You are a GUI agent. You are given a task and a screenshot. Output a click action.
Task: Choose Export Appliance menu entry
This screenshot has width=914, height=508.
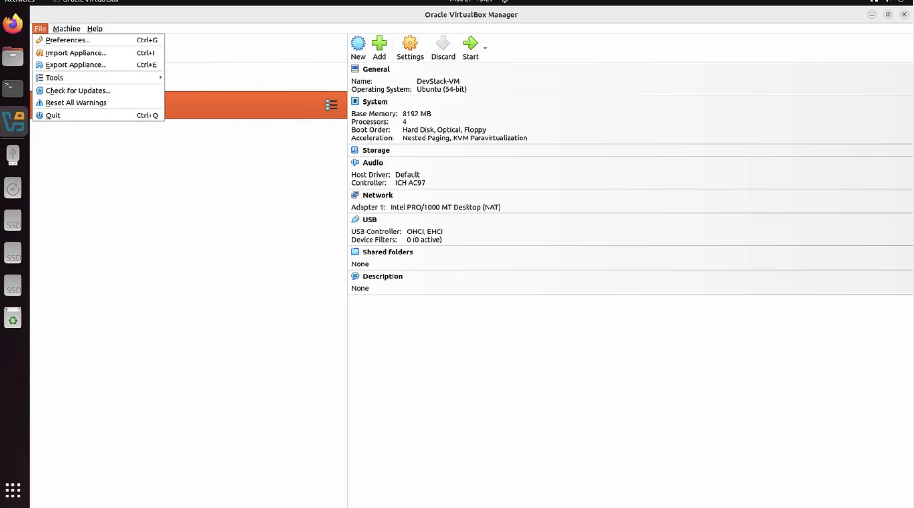click(98, 65)
